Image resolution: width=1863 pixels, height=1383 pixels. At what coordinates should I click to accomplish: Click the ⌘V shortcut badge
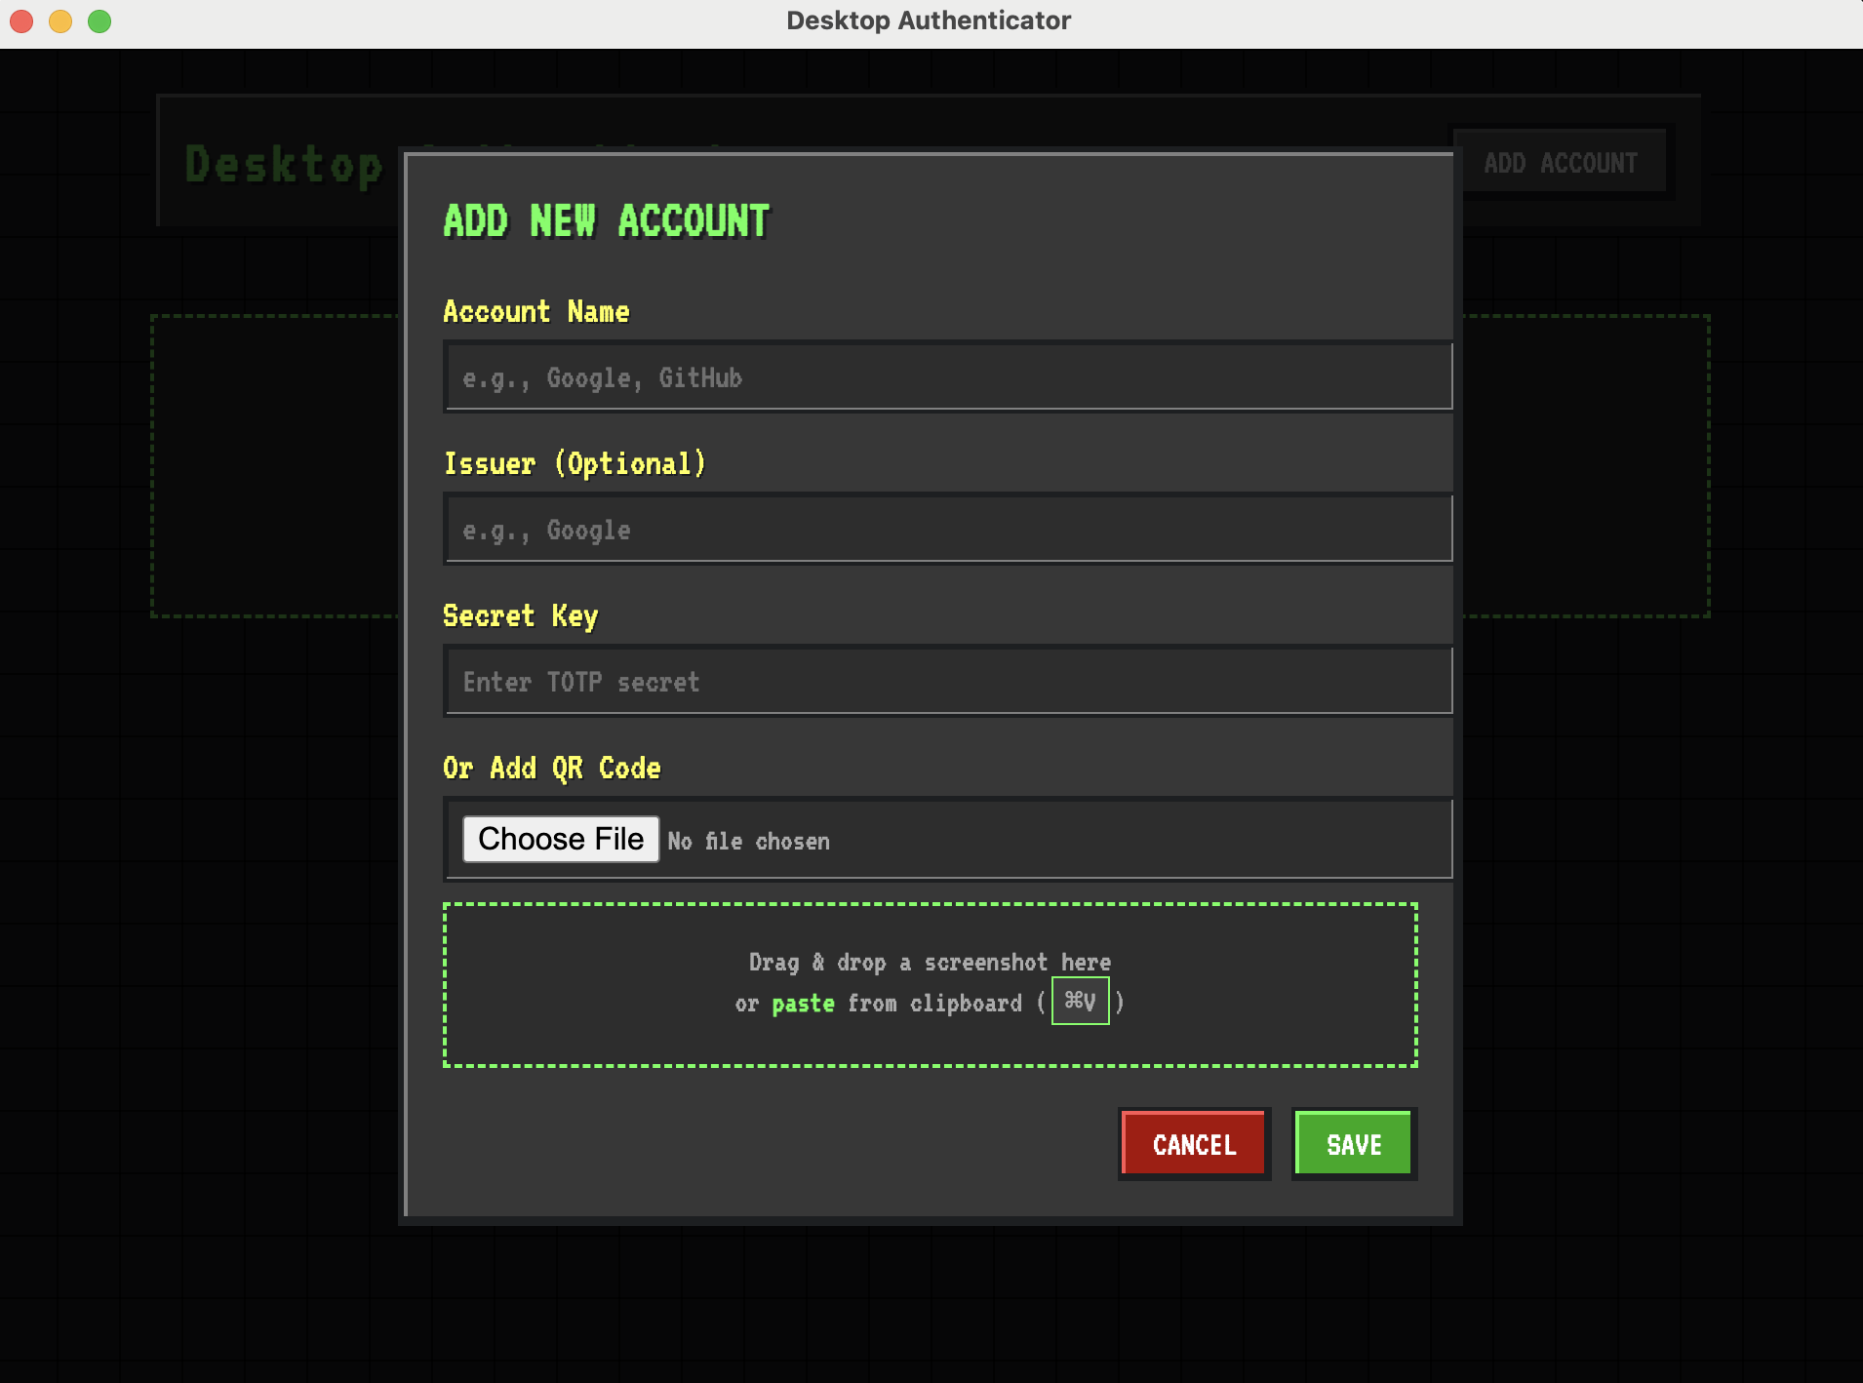(x=1080, y=1001)
